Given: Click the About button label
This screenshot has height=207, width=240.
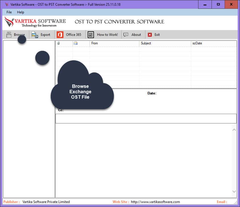Looking at the screenshot, I should (136, 35).
